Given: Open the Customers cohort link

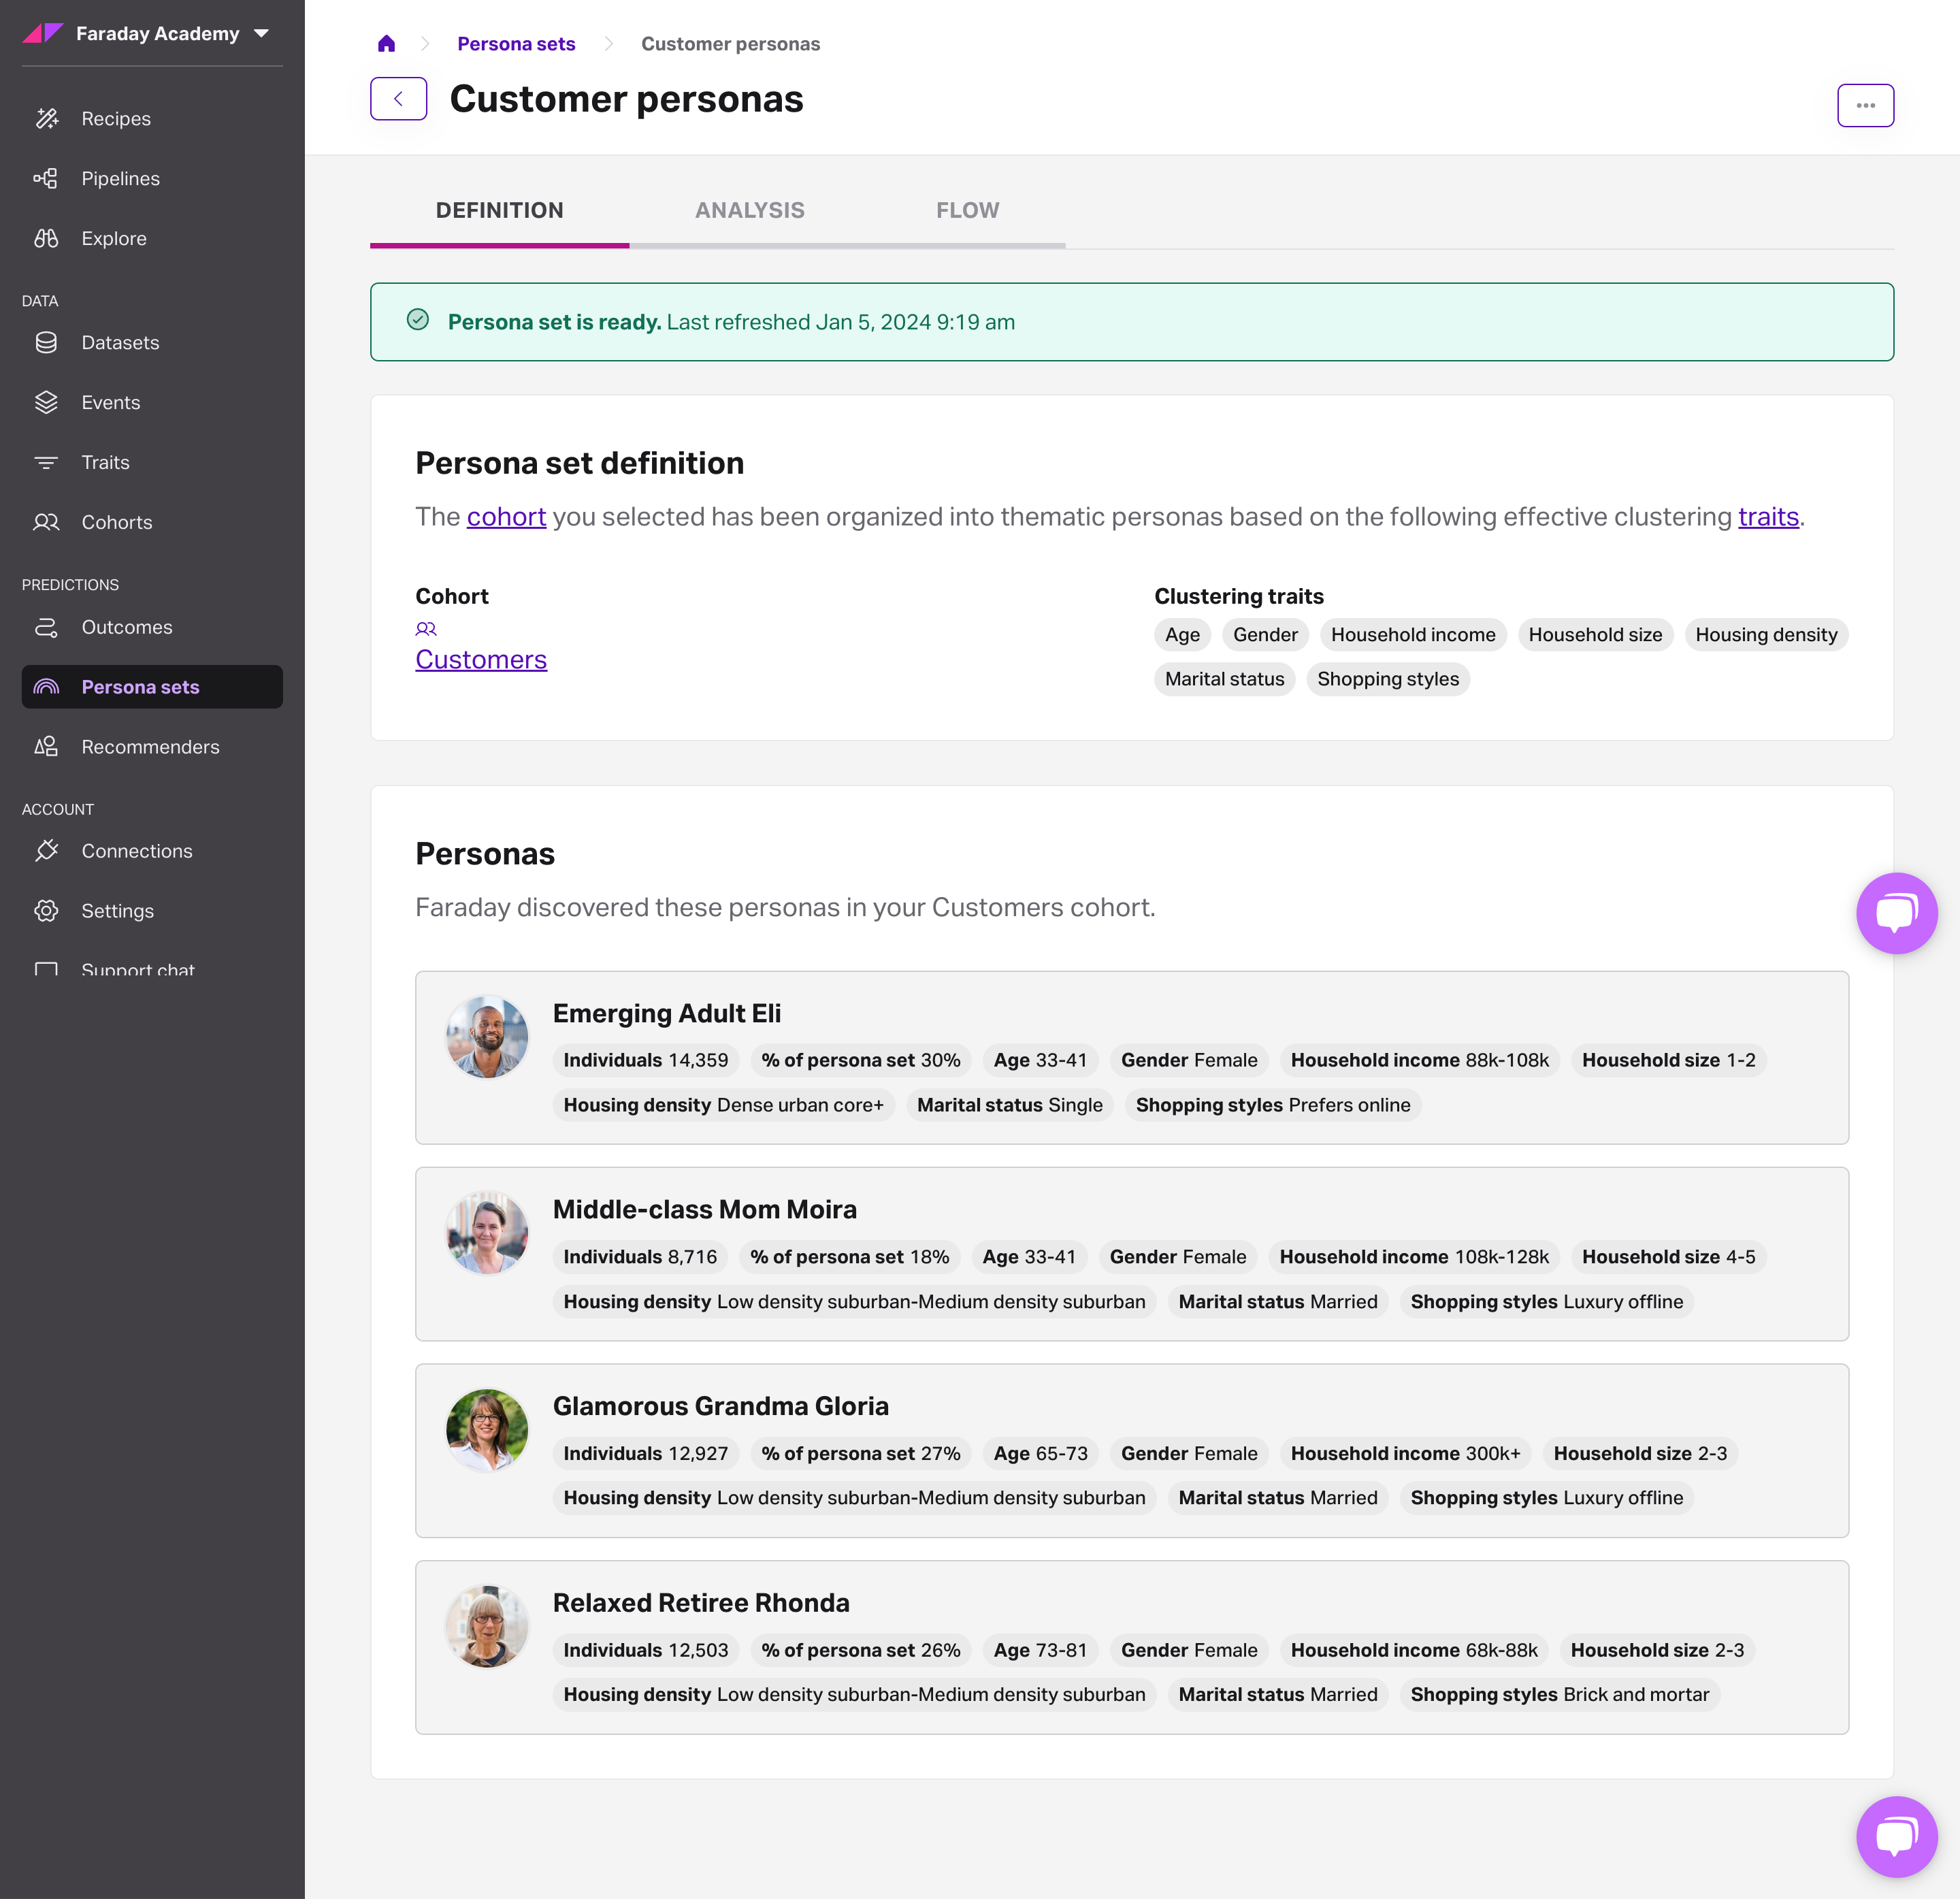Looking at the screenshot, I should (x=481, y=660).
